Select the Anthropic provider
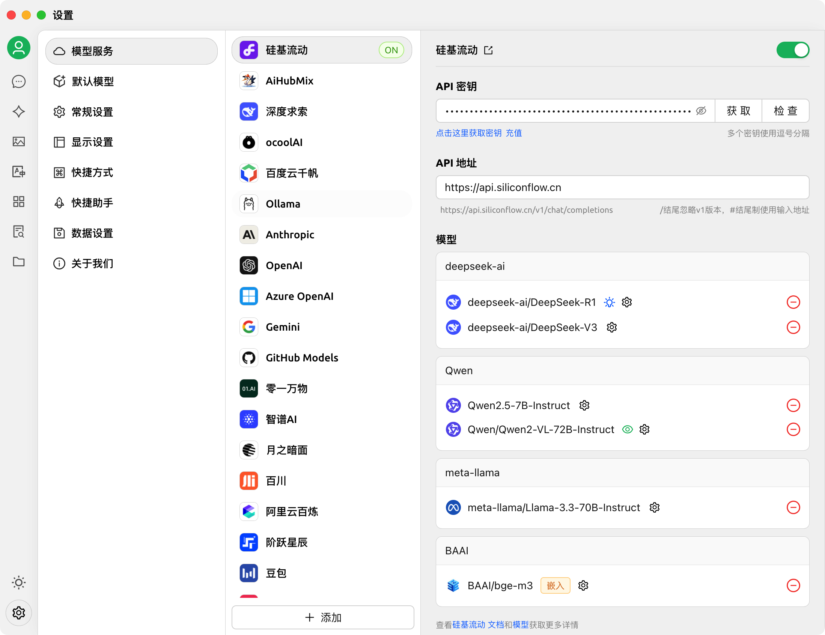 (321, 235)
